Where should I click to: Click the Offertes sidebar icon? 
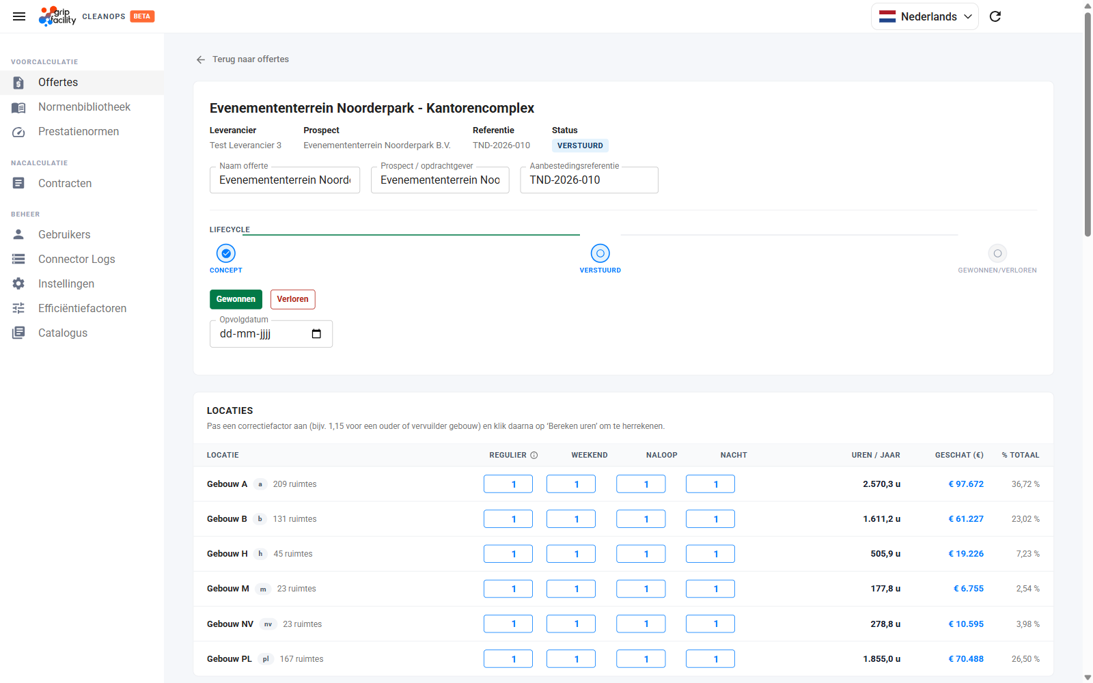[18, 83]
